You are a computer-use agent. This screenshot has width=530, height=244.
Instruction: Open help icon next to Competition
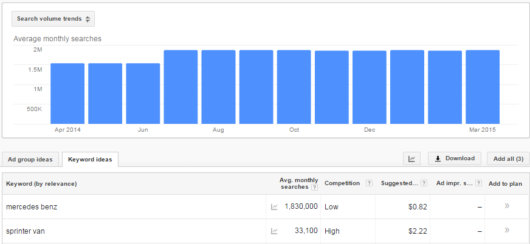[369, 183]
